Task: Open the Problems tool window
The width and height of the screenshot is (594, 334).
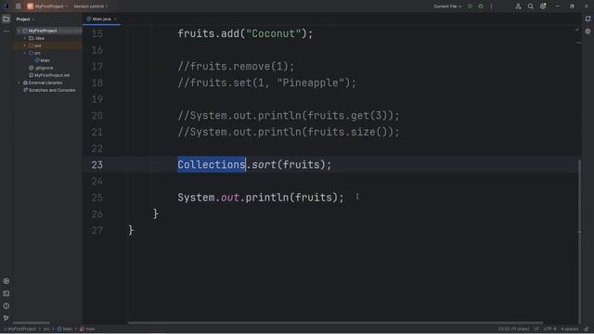Action: (6, 305)
